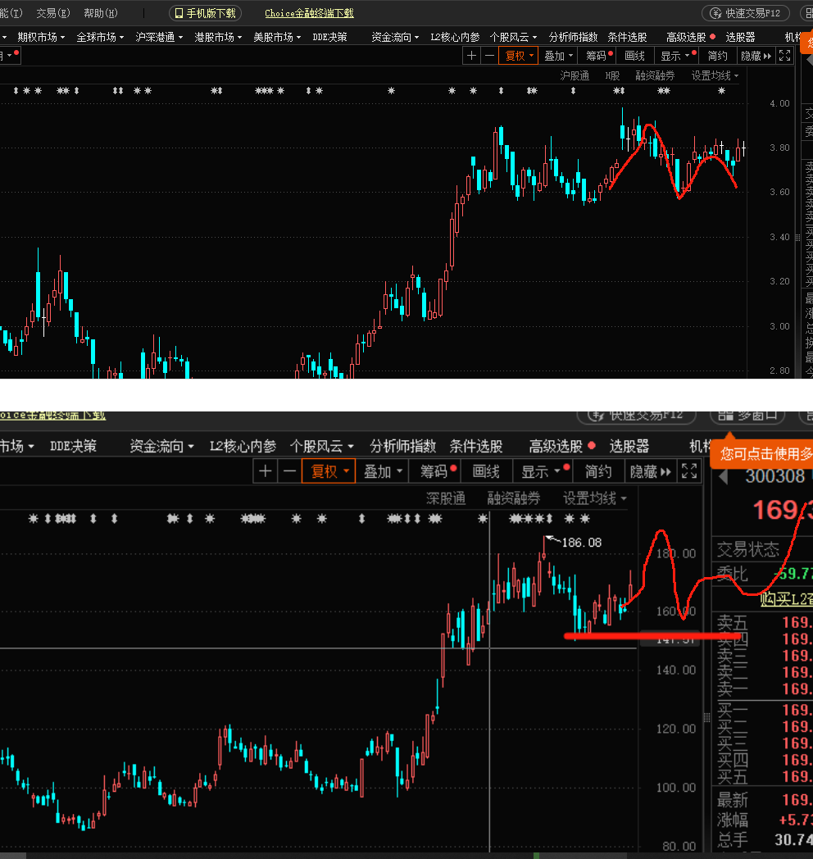Image resolution: width=813 pixels, height=859 pixels.
Task: Click fullscreen icon in lower chart toolbar
Action: click(689, 471)
